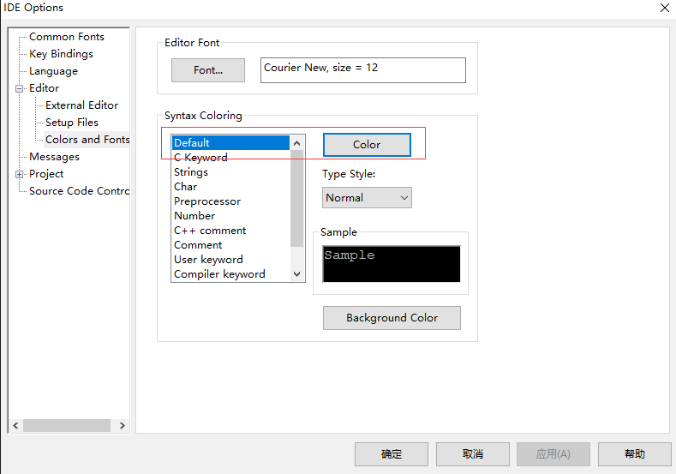Click the Courier New font field
Viewport: 676px width, 474px height.
(363, 70)
